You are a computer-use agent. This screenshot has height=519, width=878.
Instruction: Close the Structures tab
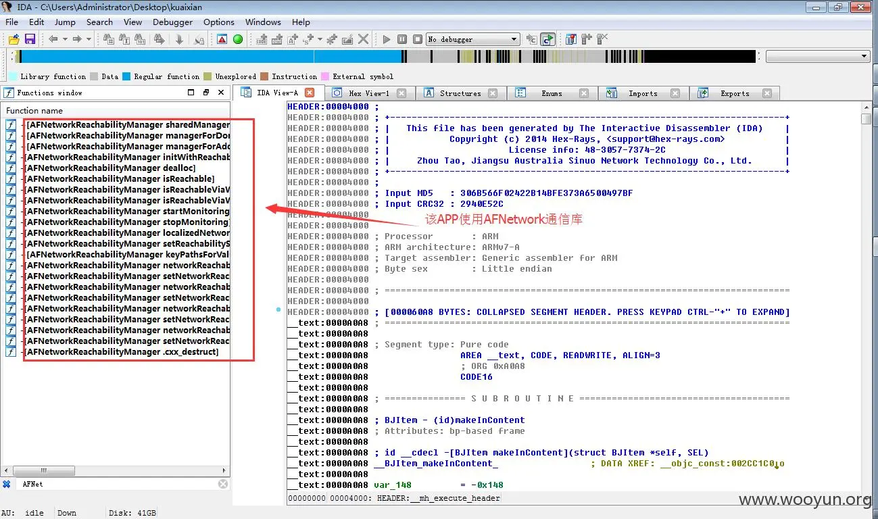[493, 93]
